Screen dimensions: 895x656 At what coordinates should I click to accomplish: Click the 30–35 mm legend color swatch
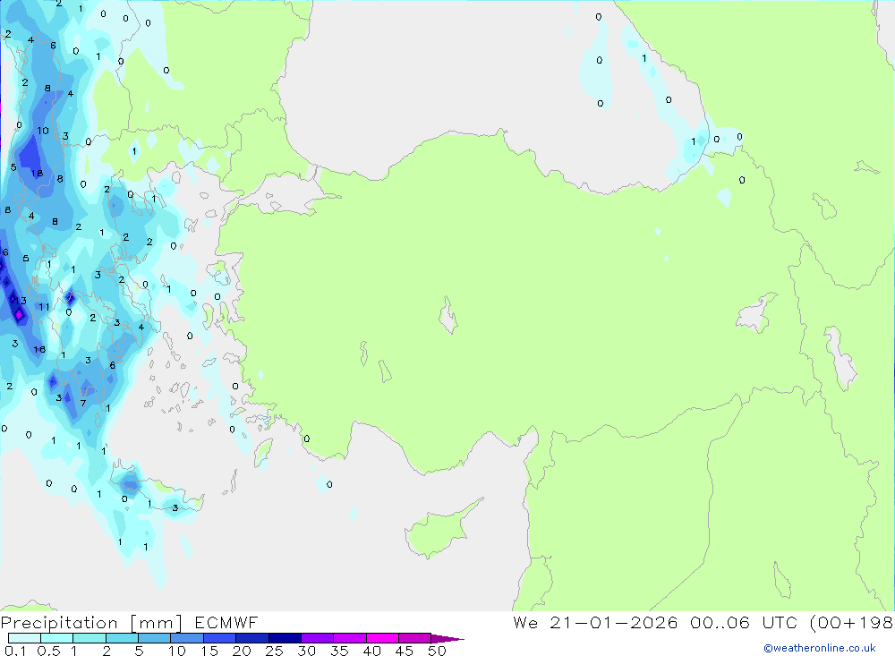(318, 638)
